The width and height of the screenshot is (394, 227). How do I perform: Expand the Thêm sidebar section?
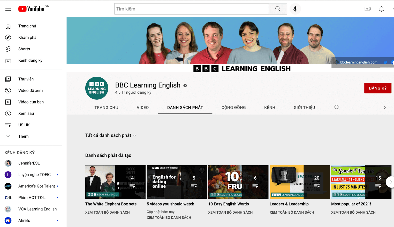click(23, 136)
